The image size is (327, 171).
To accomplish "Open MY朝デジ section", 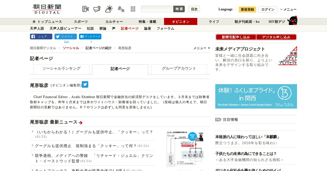I will 277,22.
